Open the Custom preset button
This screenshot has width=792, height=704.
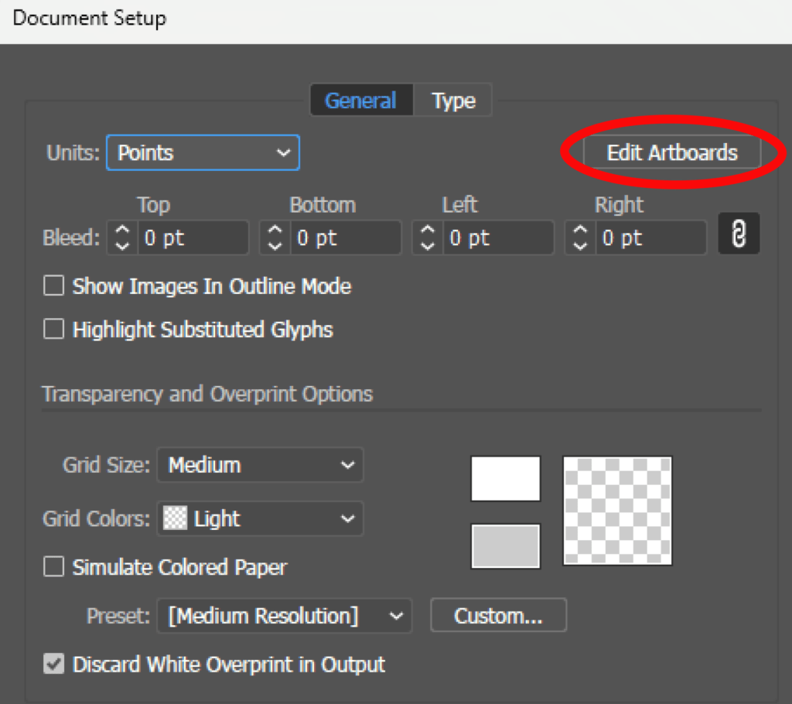[499, 616]
